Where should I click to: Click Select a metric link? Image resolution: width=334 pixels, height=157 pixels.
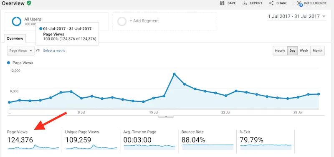coord(54,51)
